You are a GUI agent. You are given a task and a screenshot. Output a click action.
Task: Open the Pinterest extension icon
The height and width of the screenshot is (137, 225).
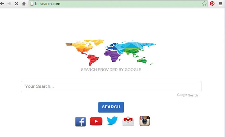pos(212,3)
